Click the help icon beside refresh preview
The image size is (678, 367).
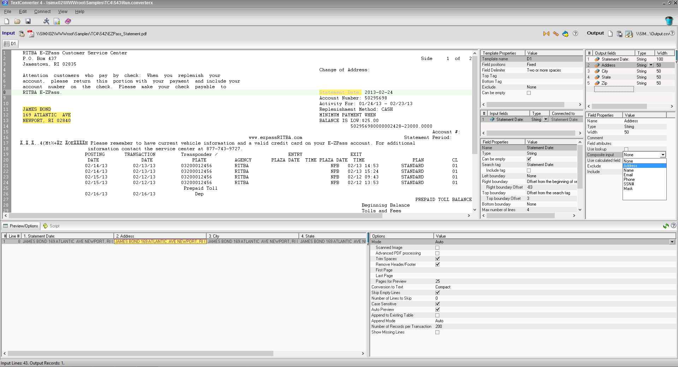[x=673, y=226]
